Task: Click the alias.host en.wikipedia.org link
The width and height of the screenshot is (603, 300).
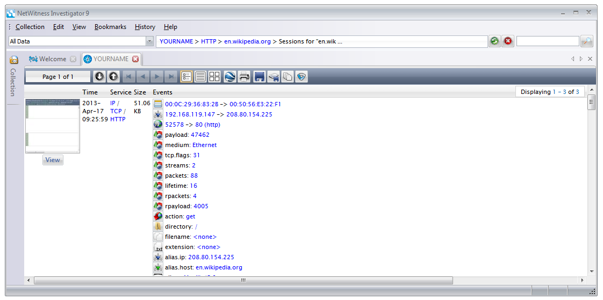Action: click(x=219, y=267)
